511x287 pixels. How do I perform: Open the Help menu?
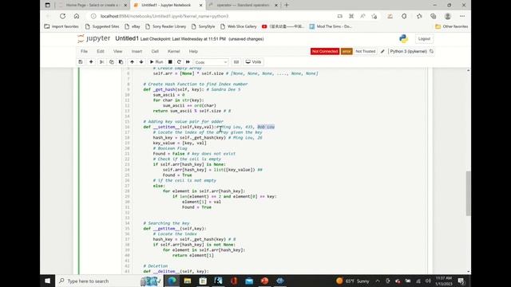(x=193, y=51)
